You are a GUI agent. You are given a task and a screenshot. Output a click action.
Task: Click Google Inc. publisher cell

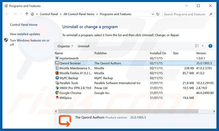pos(102,93)
